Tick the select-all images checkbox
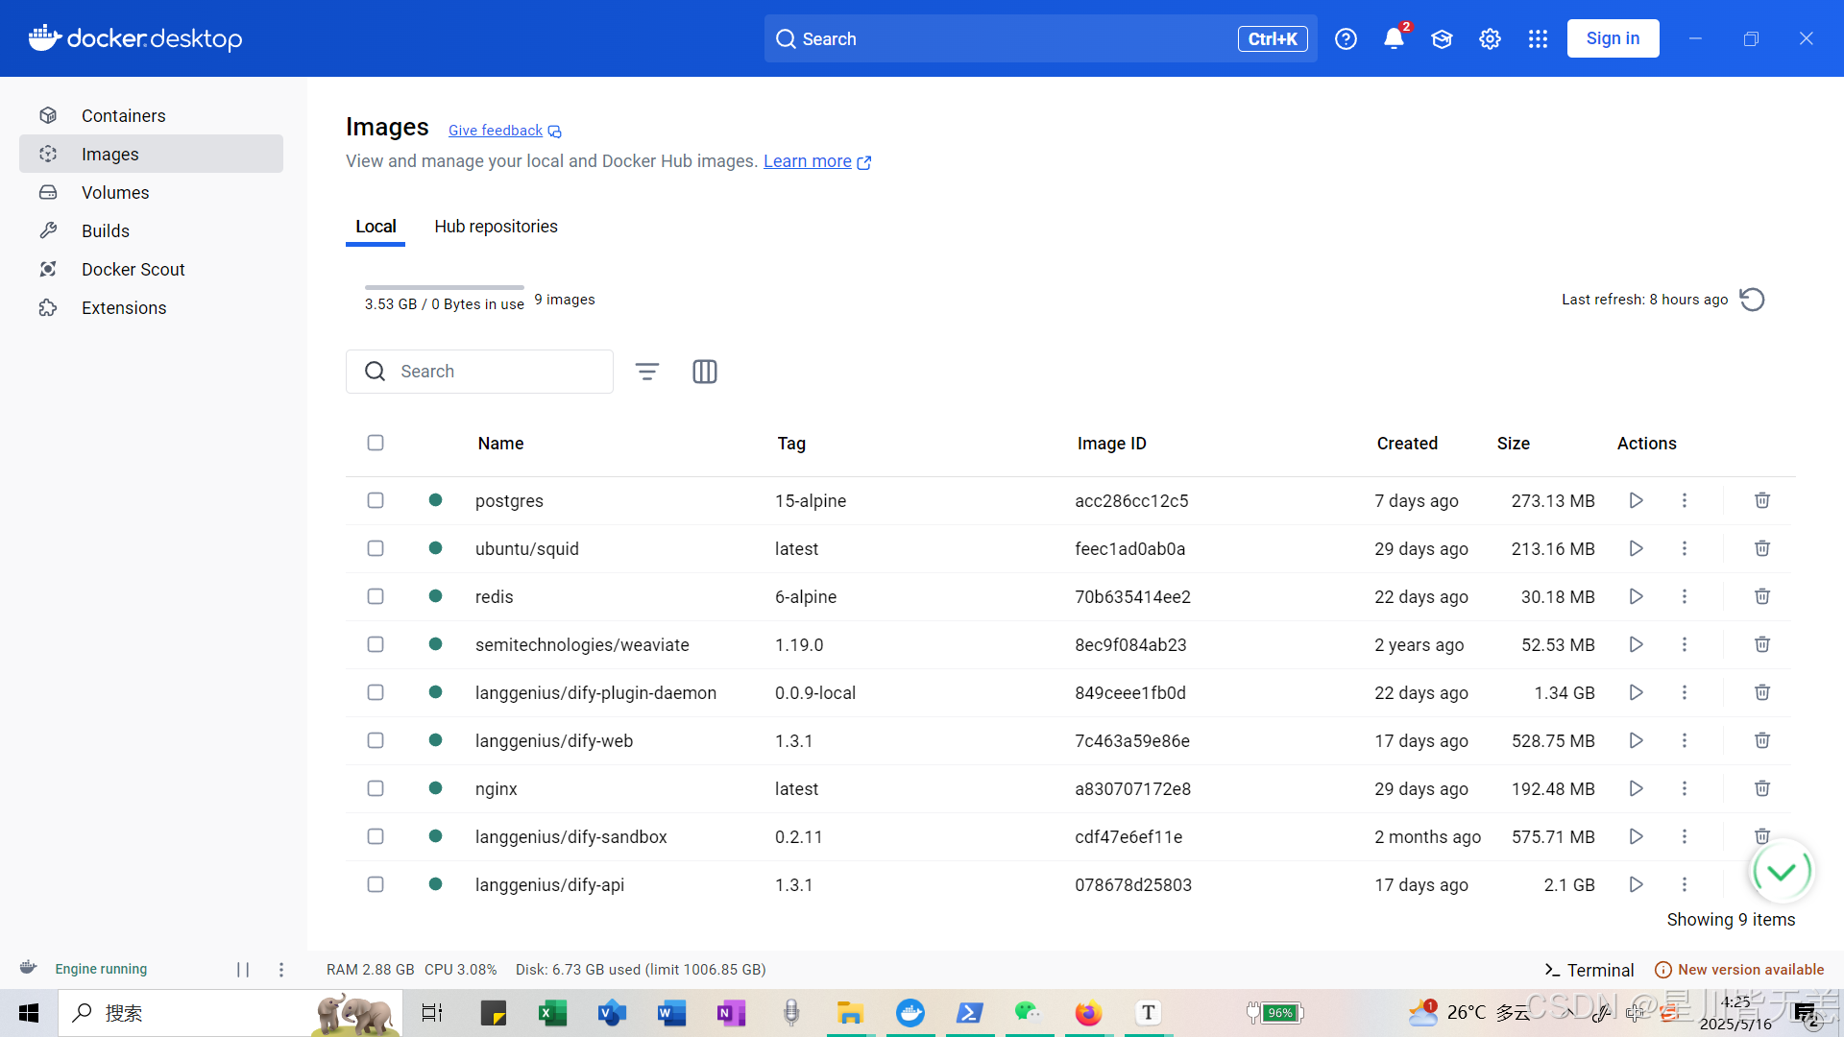The image size is (1844, 1037). pos(376,443)
